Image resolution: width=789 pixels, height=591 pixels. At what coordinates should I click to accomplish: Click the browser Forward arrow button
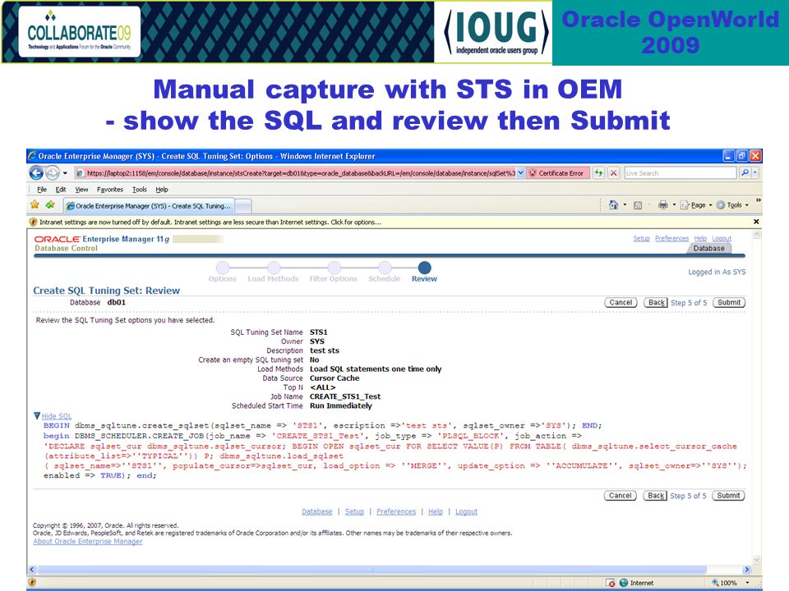(x=53, y=173)
